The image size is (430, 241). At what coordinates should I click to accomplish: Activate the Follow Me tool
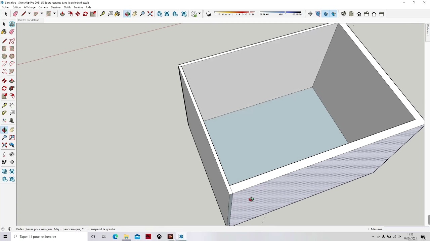(12, 88)
